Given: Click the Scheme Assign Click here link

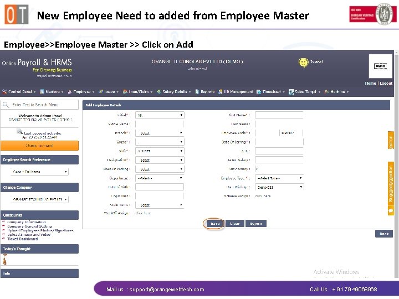Looking at the screenshot, I should pos(263,196).
